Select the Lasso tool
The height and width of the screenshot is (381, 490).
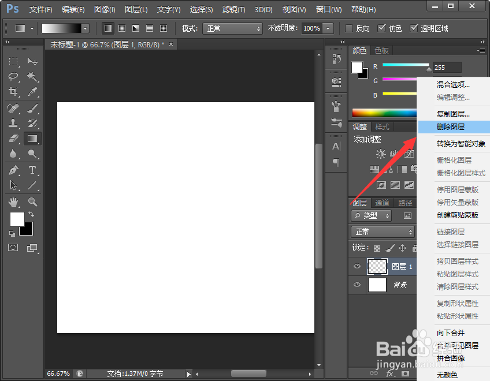[13, 76]
